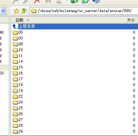Open the bookmarks star icon
The image size is (138, 136).
(16, 11)
